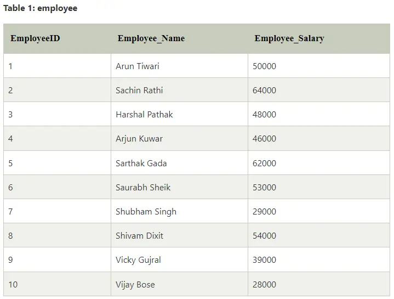Click the Employee_Name column header
Screen dimensions: 394x299
click(179, 38)
